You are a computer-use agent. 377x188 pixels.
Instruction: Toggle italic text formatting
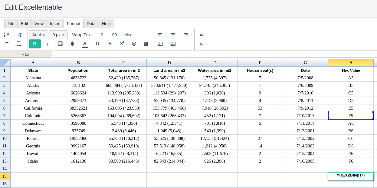tap(48, 44)
